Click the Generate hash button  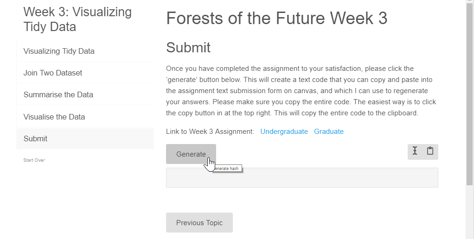191,154
